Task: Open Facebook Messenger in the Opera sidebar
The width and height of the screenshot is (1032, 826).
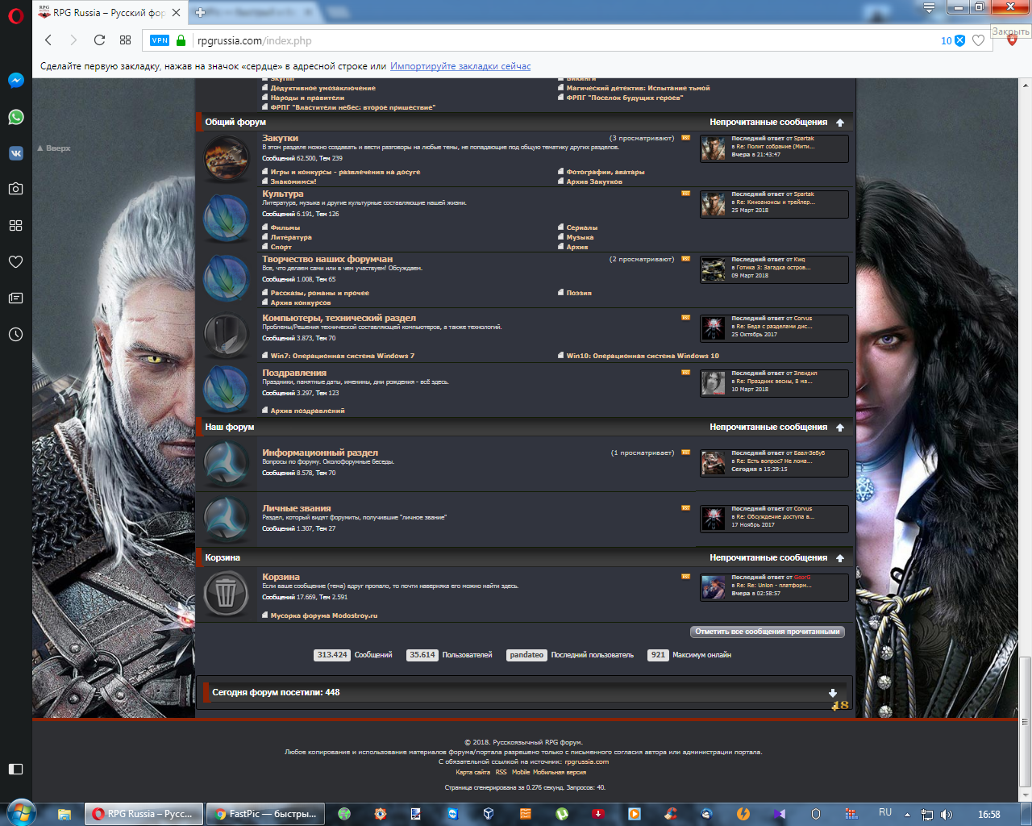Action: [16, 81]
